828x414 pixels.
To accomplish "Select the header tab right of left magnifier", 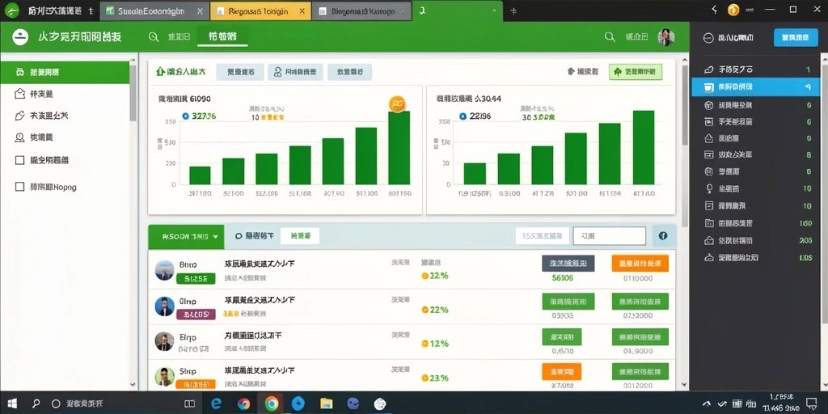I will 179,36.
